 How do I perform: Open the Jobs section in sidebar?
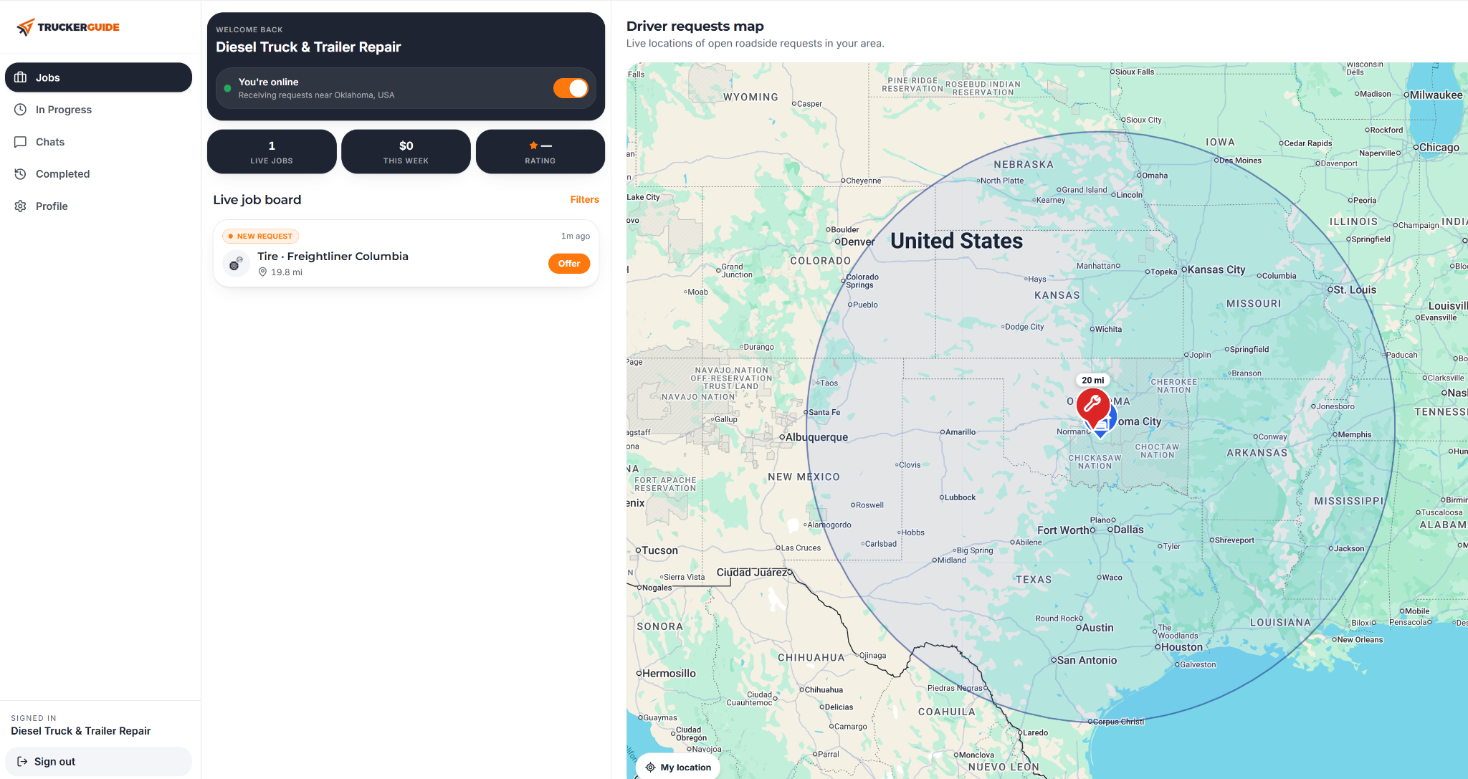[x=98, y=77]
